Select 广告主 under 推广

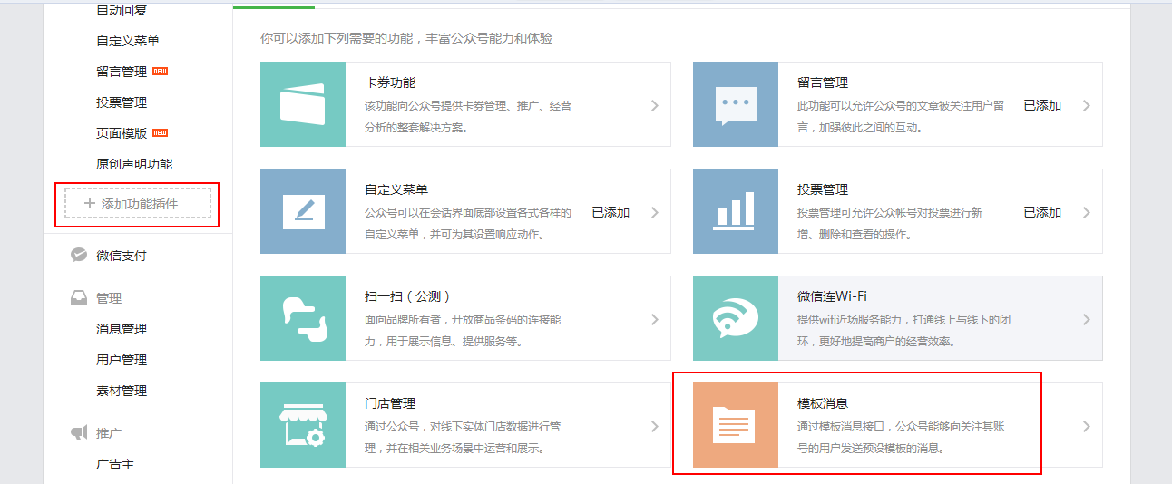click(115, 464)
